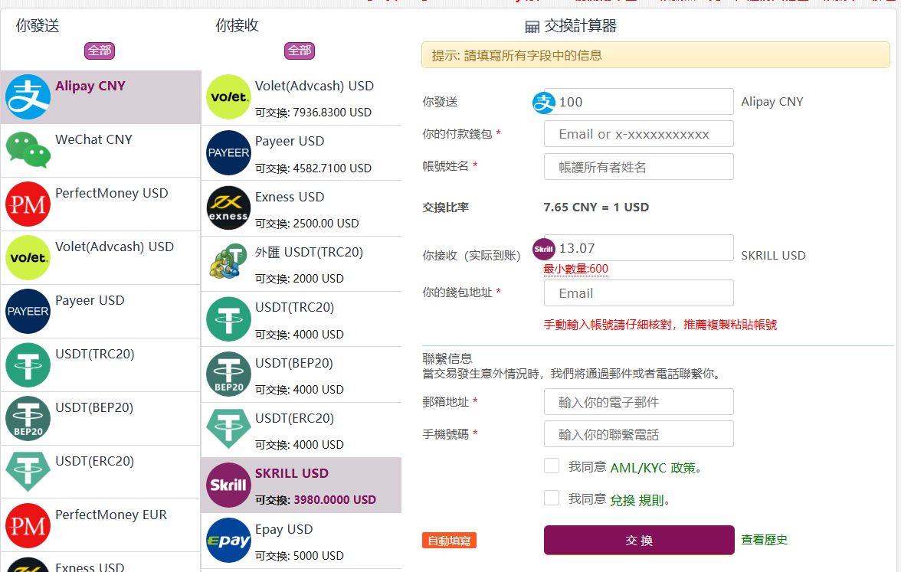Click 可交換: 2500.00 USD under Exness

click(306, 224)
